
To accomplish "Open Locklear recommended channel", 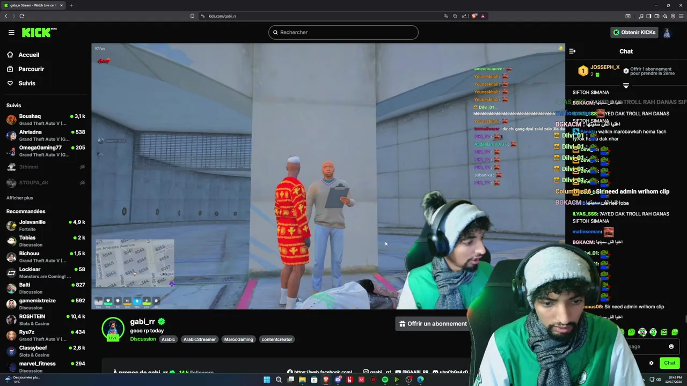I will pyautogui.click(x=46, y=272).
